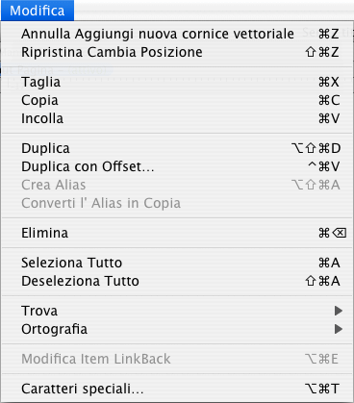Expand the Ortografia submenu
This screenshot has width=354, height=403.
(x=177, y=329)
